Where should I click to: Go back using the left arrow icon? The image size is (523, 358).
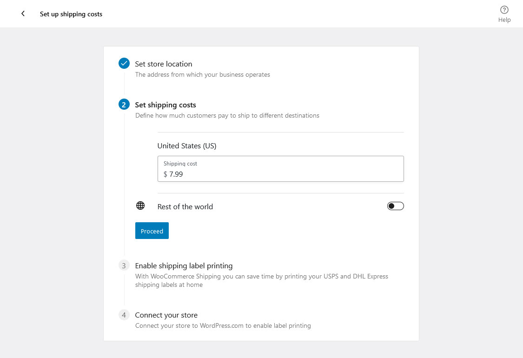coord(23,13)
